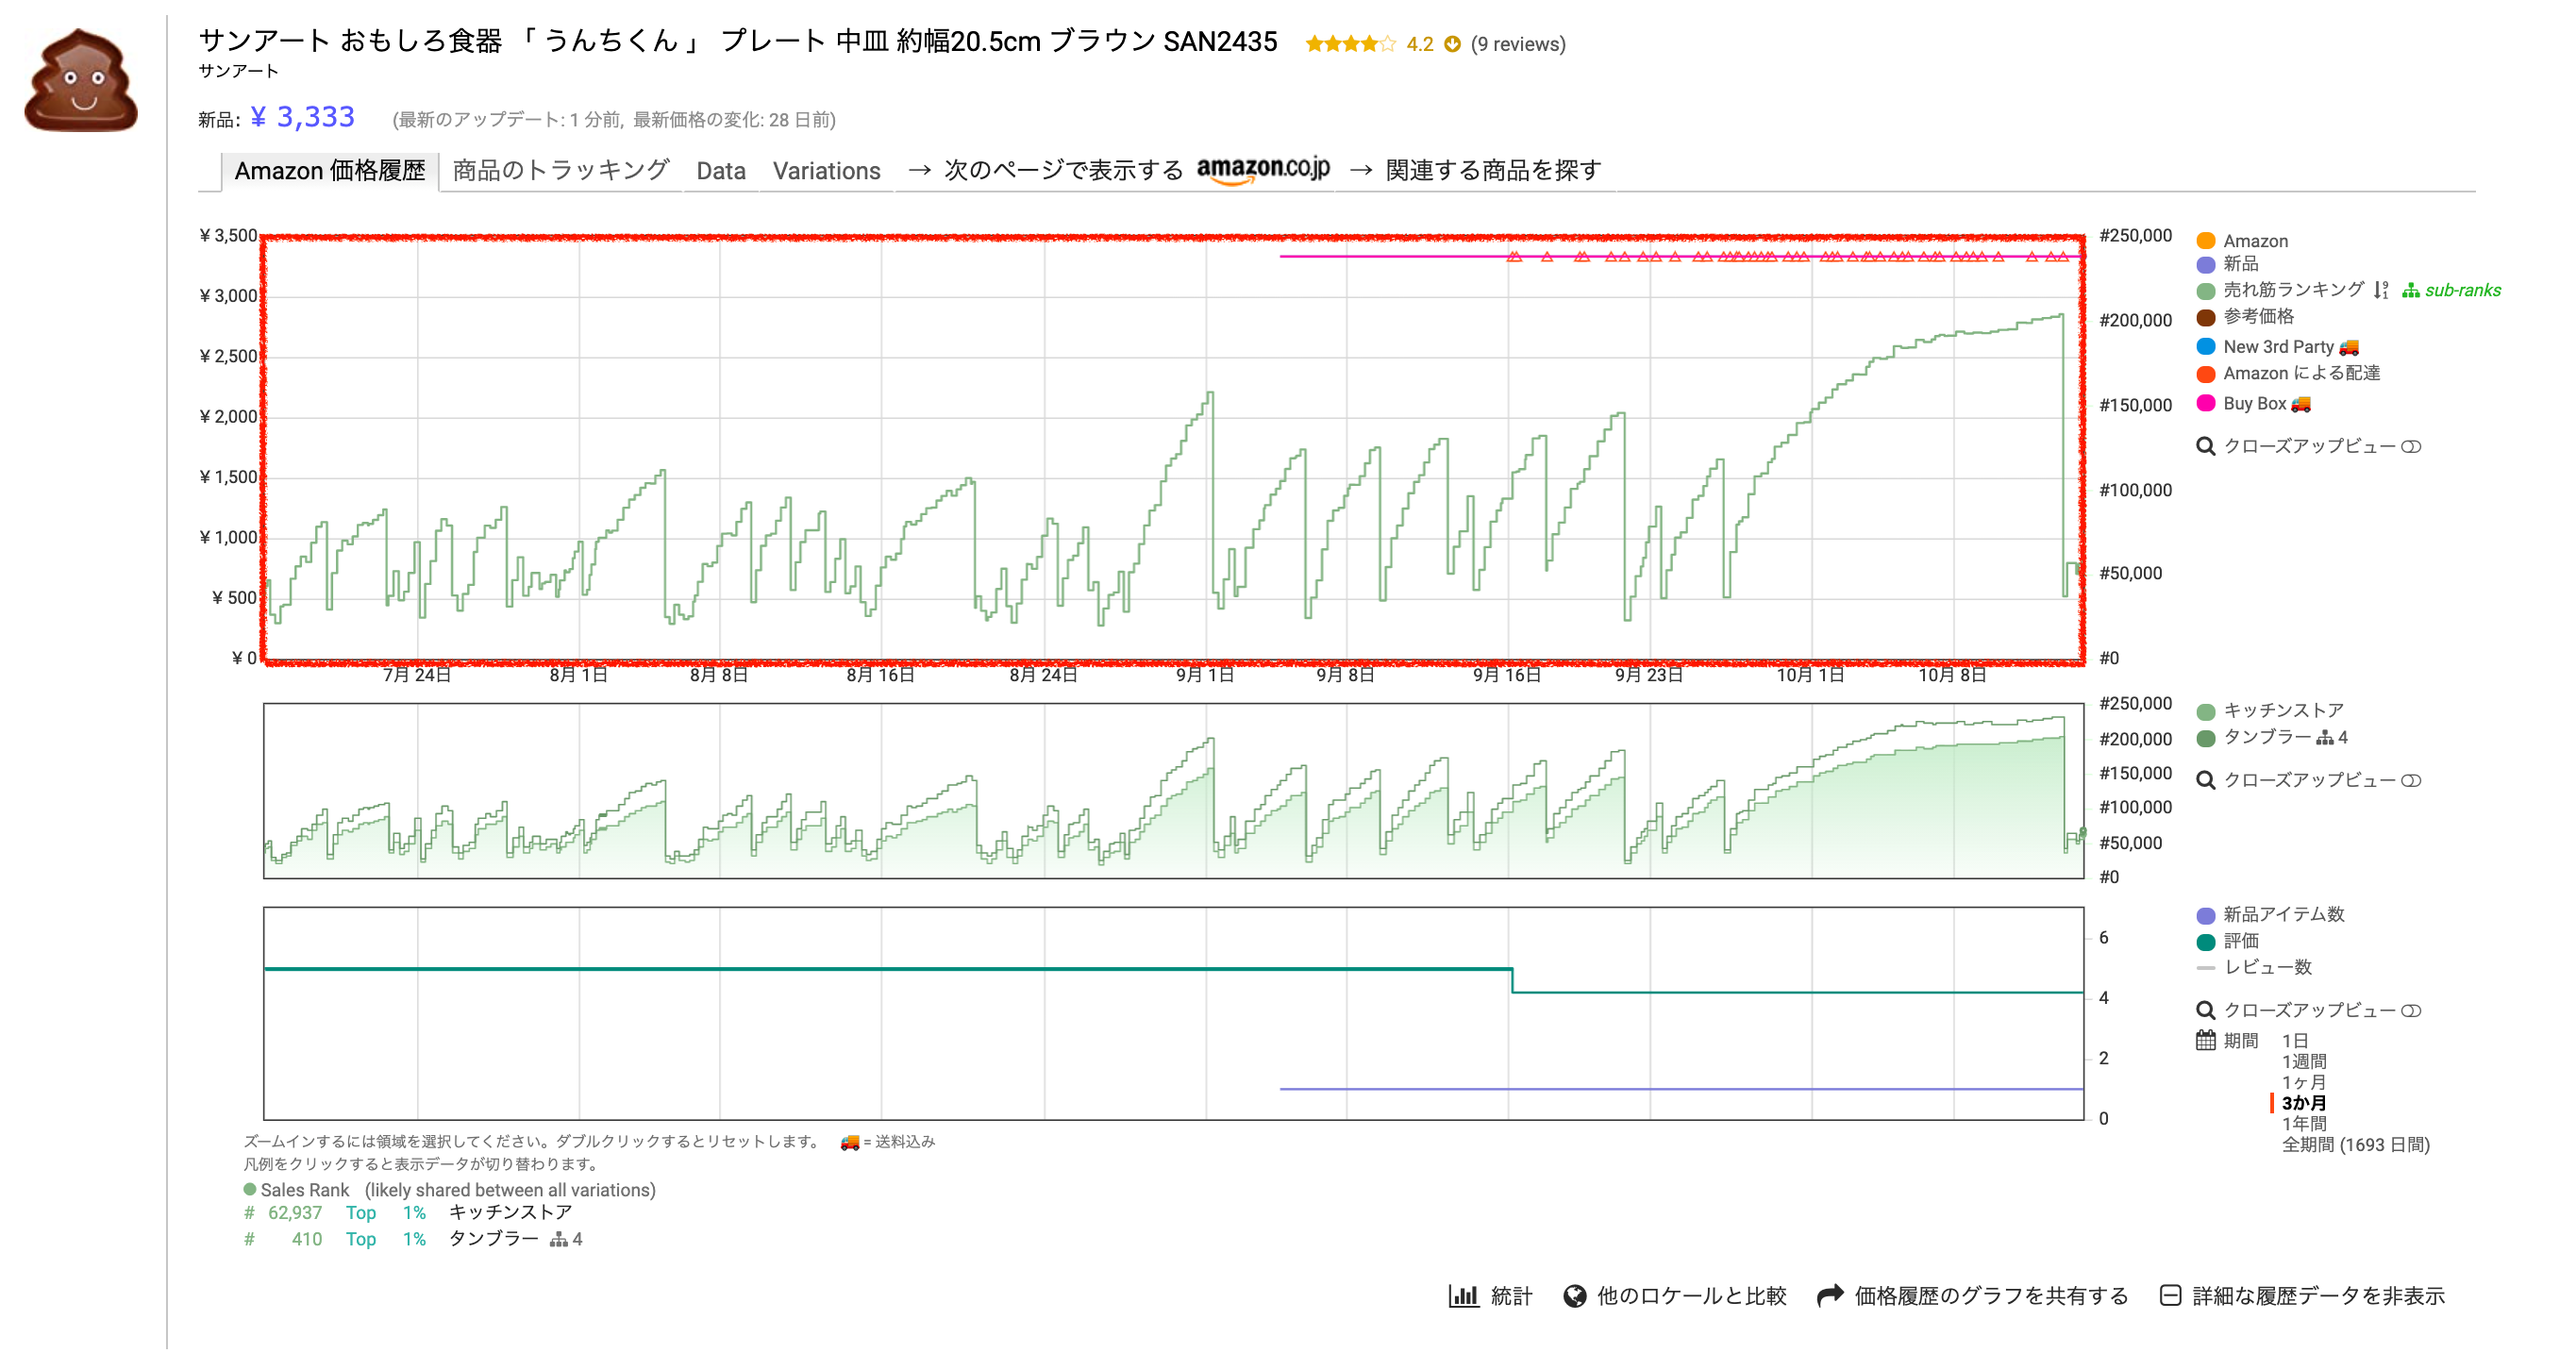2576x1353 pixels.
Task: Open the Data tab
Action: (x=720, y=171)
